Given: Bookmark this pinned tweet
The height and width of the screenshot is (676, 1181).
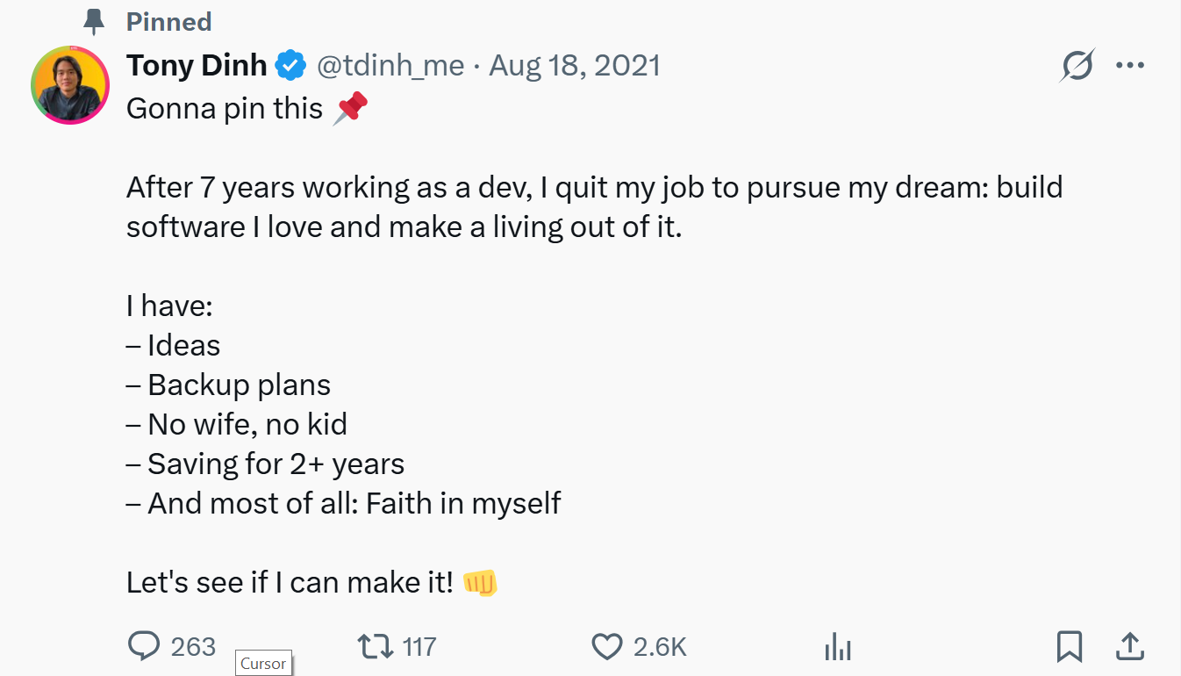Looking at the screenshot, I should point(1069,647).
